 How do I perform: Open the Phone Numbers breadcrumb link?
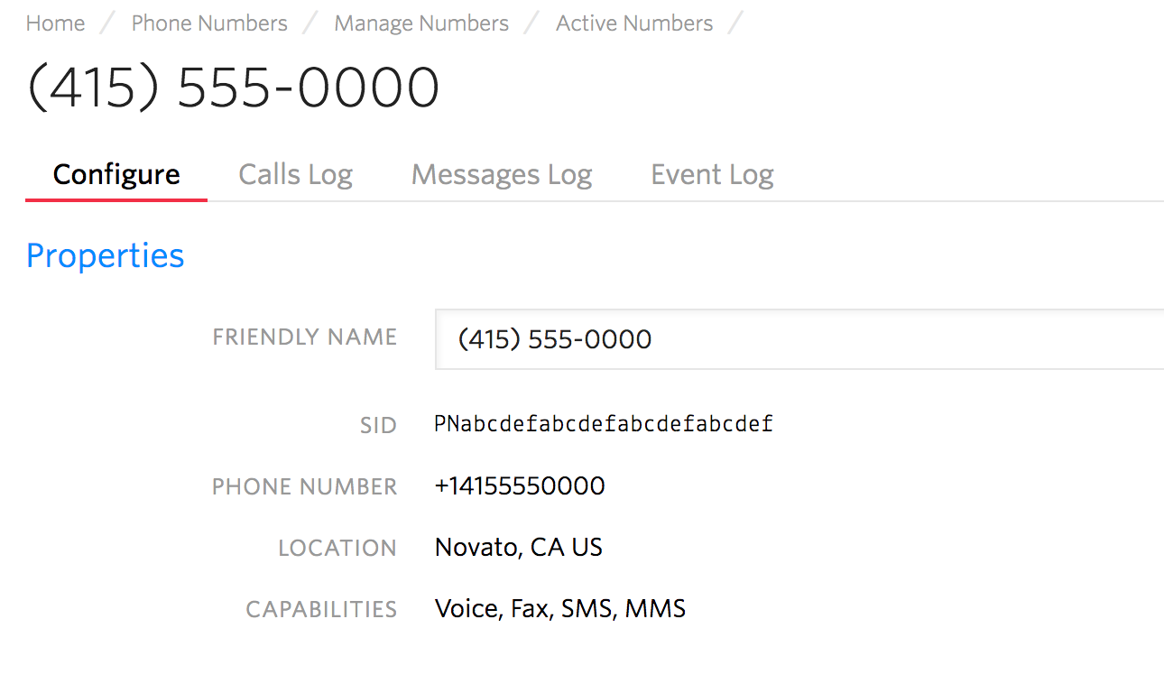[x=209, y=23]
